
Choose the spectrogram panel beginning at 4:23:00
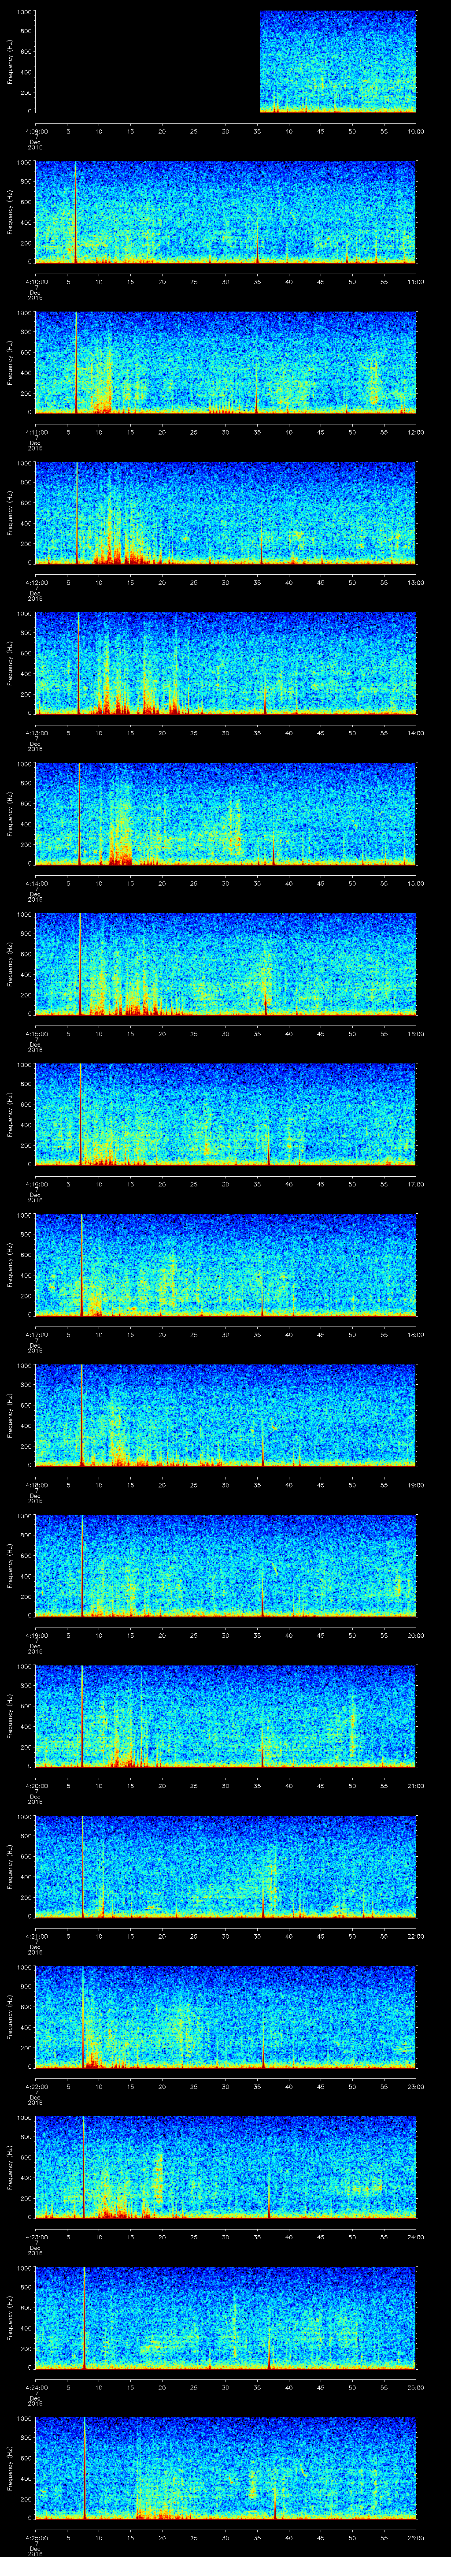click(226, 2167)
